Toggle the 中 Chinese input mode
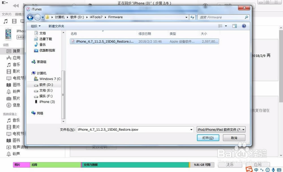The image size is (283, 172). tap(256, 170)
